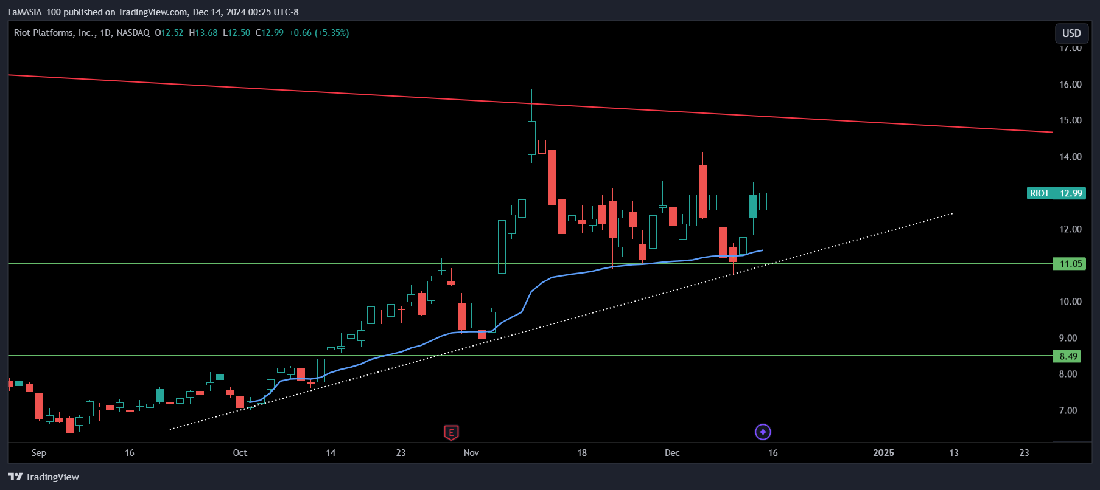Click the 'Oct' time axis label
The image size is (1100, 490).
[240, 453]
